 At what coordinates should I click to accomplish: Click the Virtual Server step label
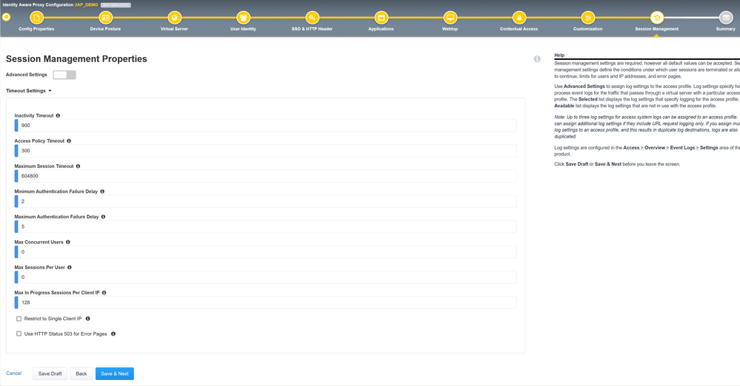click(x=174, y=29)
